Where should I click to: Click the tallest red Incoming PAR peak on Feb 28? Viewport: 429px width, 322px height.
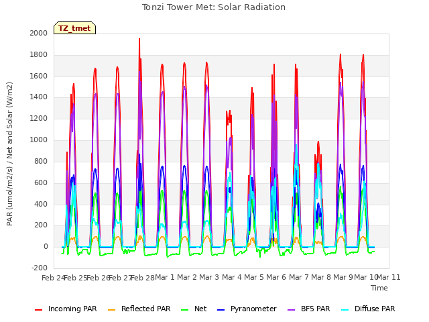139,40
